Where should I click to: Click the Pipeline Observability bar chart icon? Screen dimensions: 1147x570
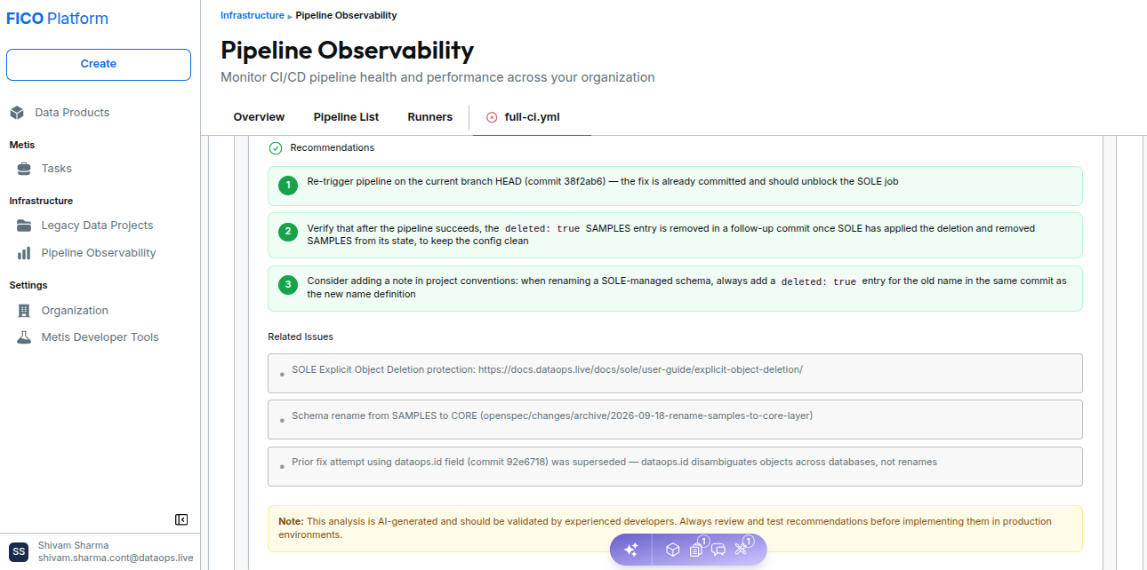click(24, 253)
